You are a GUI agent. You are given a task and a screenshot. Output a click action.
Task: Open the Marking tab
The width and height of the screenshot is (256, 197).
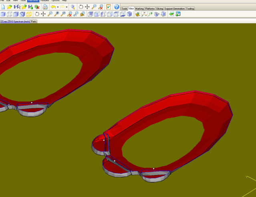click(139, 8)
